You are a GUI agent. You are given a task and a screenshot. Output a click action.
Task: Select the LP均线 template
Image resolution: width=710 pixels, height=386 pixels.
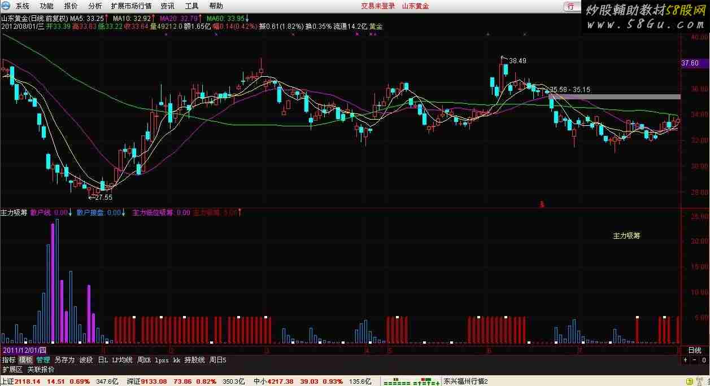click(122, 359)
